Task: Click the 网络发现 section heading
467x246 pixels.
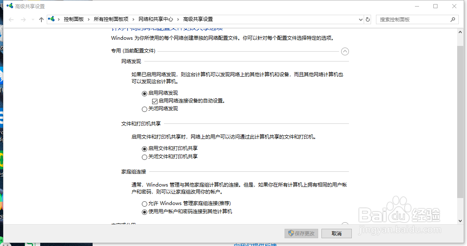Action: (x=131, y=61)
